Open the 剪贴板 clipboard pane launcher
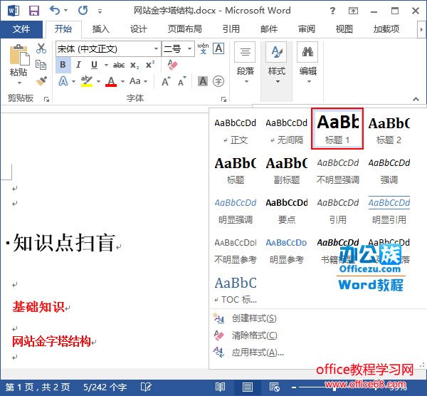The width and height of the screenshot is (427, 396). (46, 99)
